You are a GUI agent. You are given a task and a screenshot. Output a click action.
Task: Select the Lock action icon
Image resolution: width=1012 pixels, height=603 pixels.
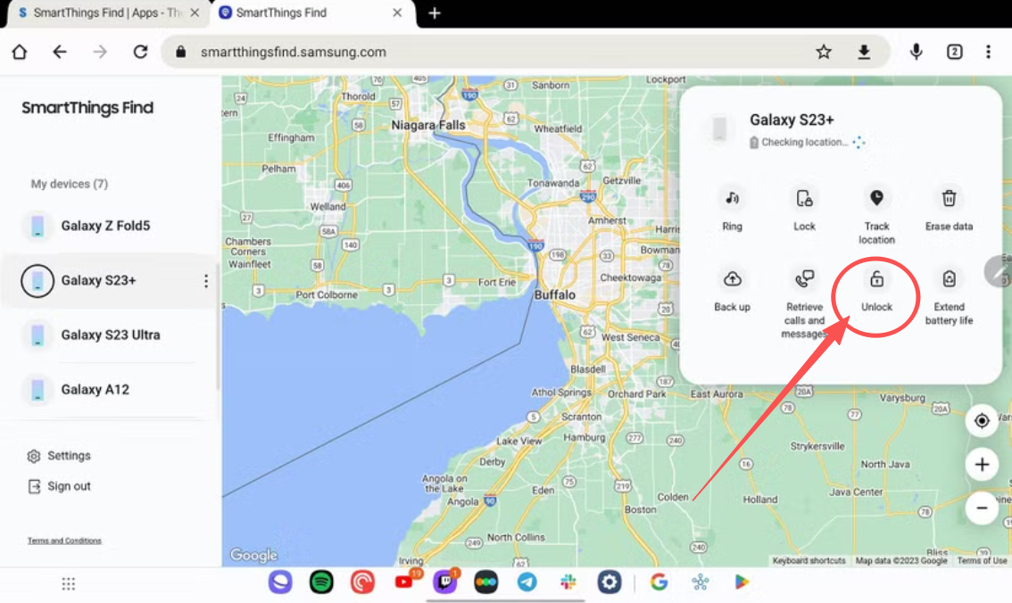(804, 199)
